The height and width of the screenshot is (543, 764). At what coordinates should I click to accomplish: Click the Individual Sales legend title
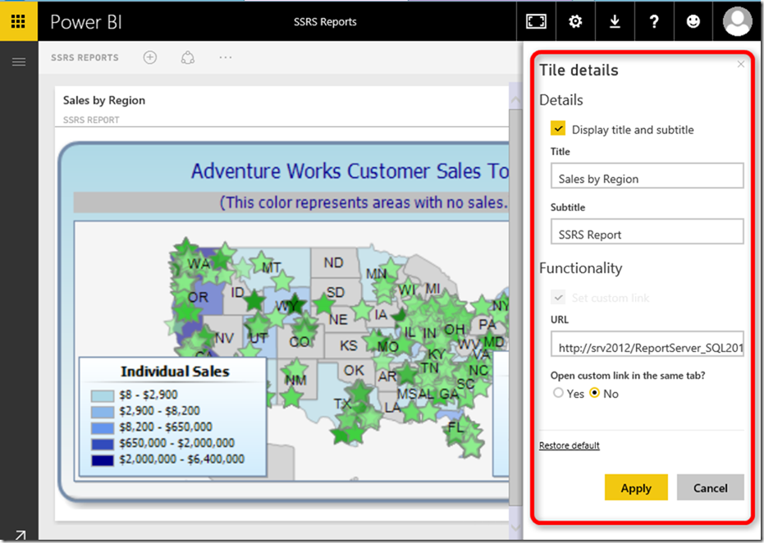pyautogui.click(x=175, y=372)
